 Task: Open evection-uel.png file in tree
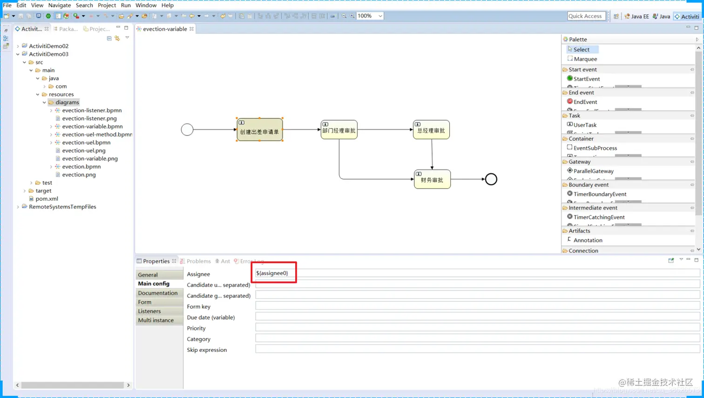tap(80, 151)
